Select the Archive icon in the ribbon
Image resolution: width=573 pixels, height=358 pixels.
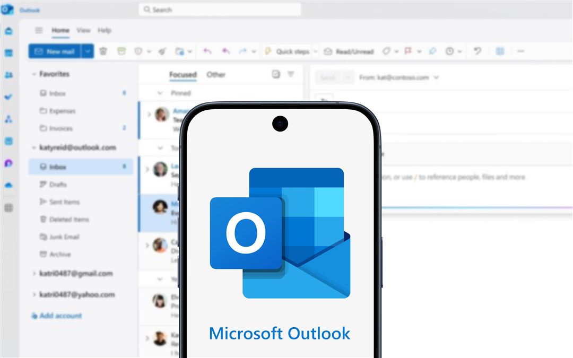tap(121, 51)
